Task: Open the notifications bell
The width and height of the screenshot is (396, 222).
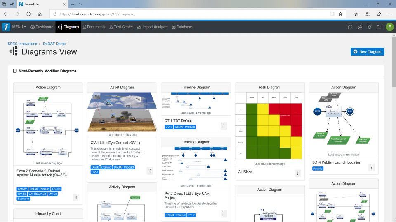Action: coord(370,27)
